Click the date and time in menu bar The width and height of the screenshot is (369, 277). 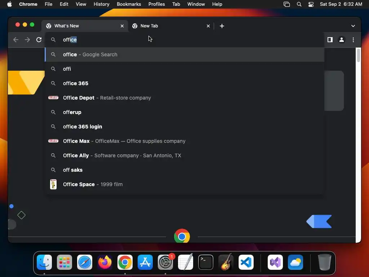(x=341, y=4)
